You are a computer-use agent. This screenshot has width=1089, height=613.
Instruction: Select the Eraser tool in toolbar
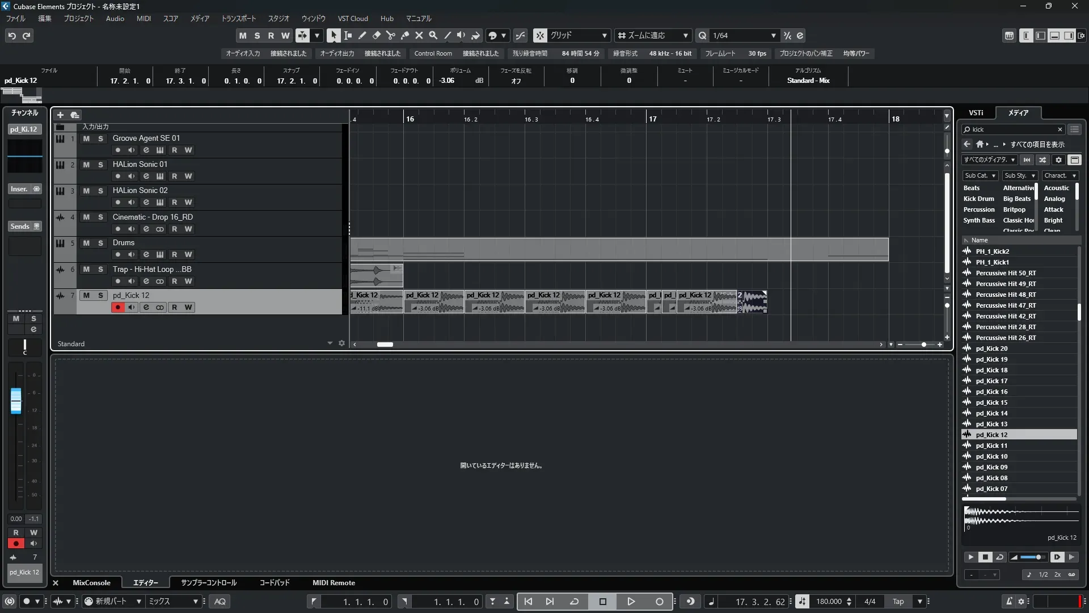(376, 35)
